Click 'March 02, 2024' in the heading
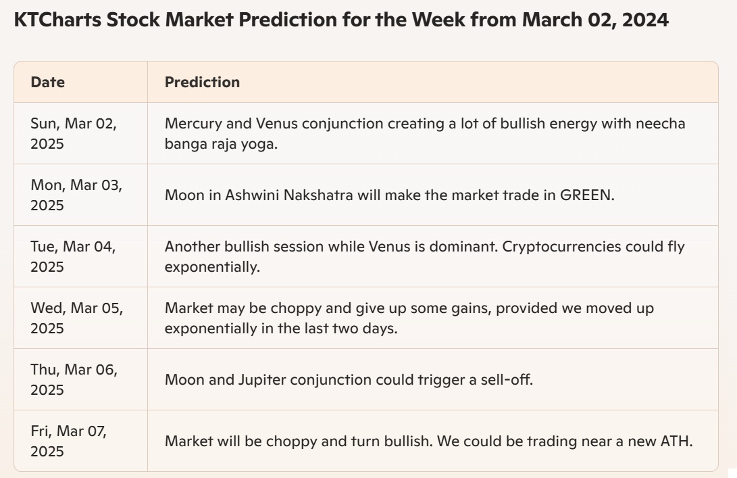This screenshot has width=737, height=478. point(596,20)
